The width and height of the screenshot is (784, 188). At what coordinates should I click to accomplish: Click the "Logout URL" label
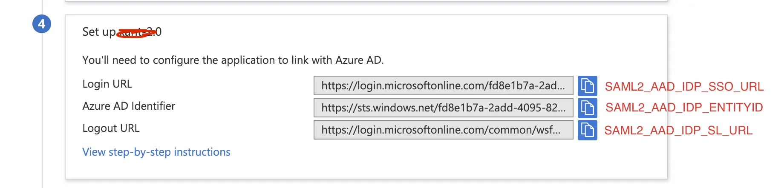click(111, 128)
